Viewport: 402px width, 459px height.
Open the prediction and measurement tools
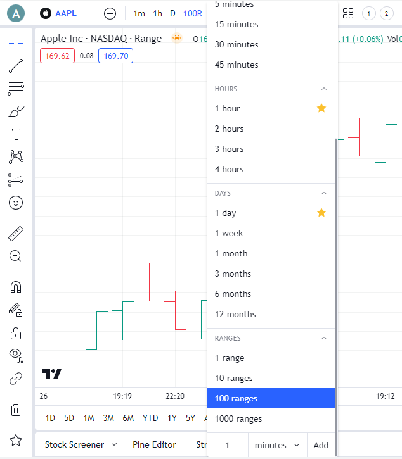tap(16, 180)
